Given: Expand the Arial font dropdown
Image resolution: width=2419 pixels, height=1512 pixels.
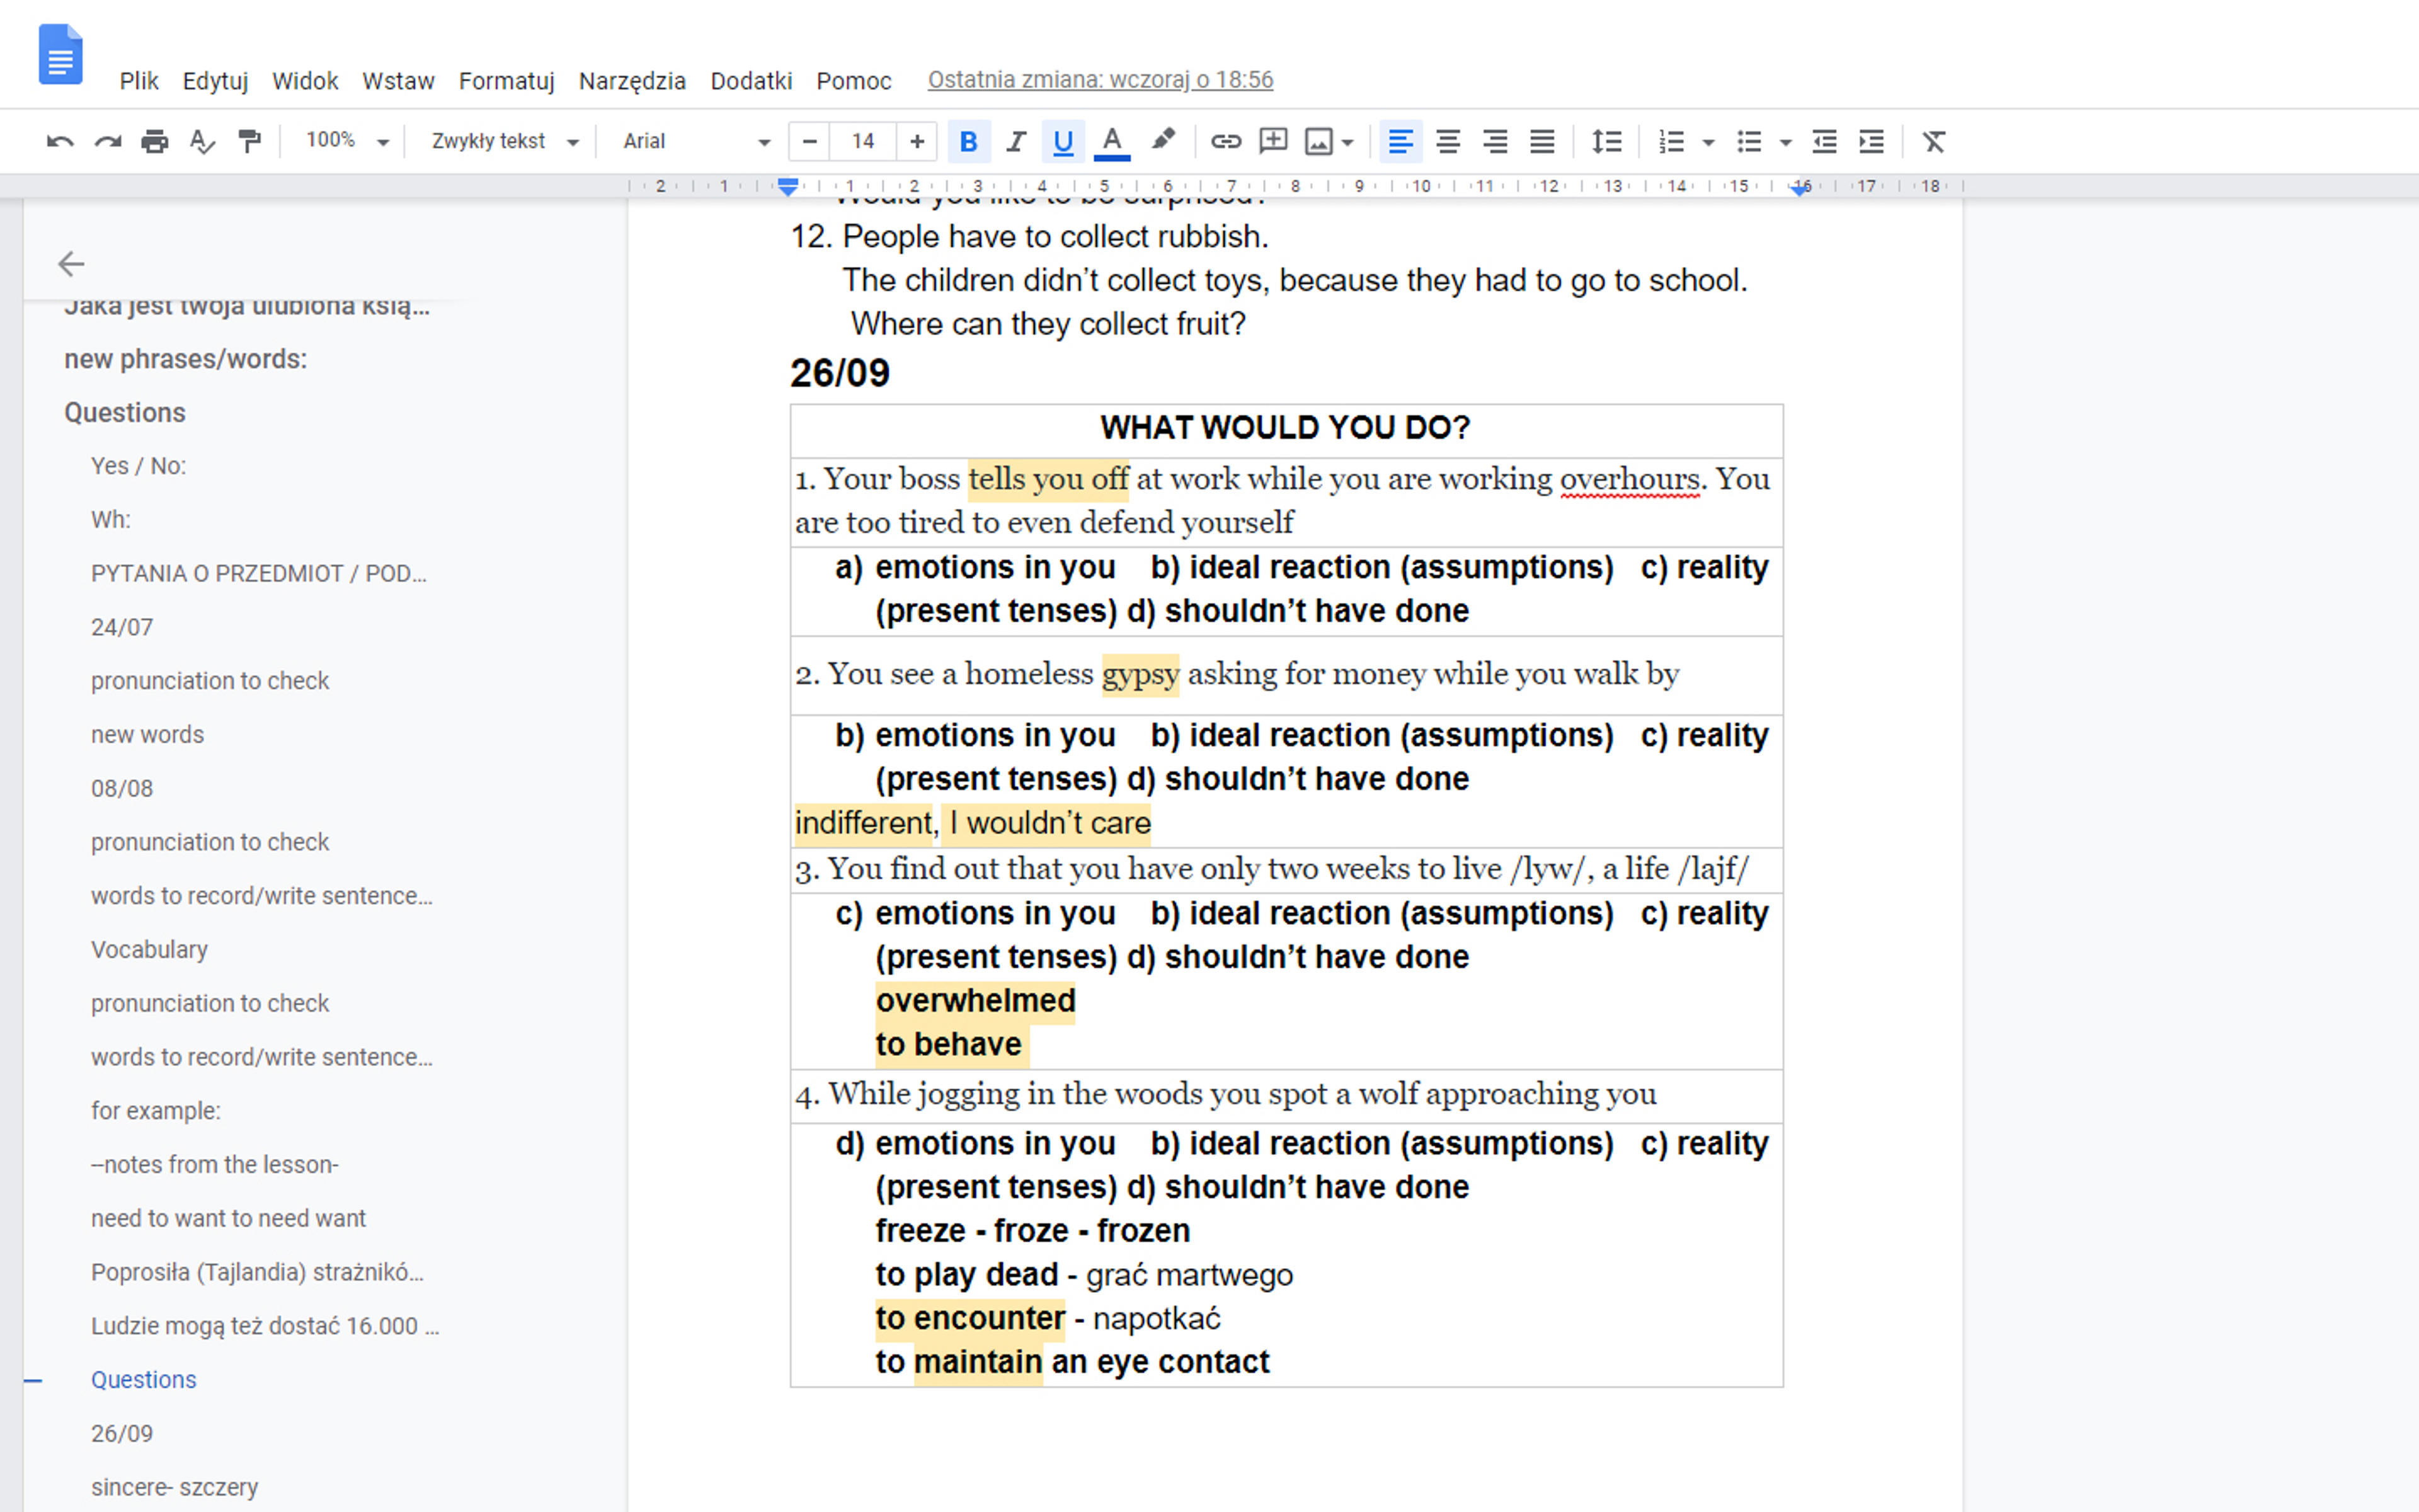Looking at the screenshot, I should tap(695, 141).
